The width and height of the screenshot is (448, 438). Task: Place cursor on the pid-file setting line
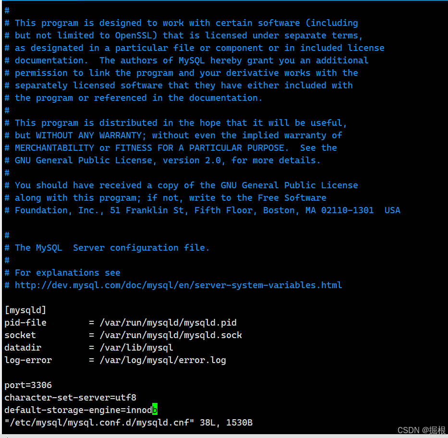(121, 323)
